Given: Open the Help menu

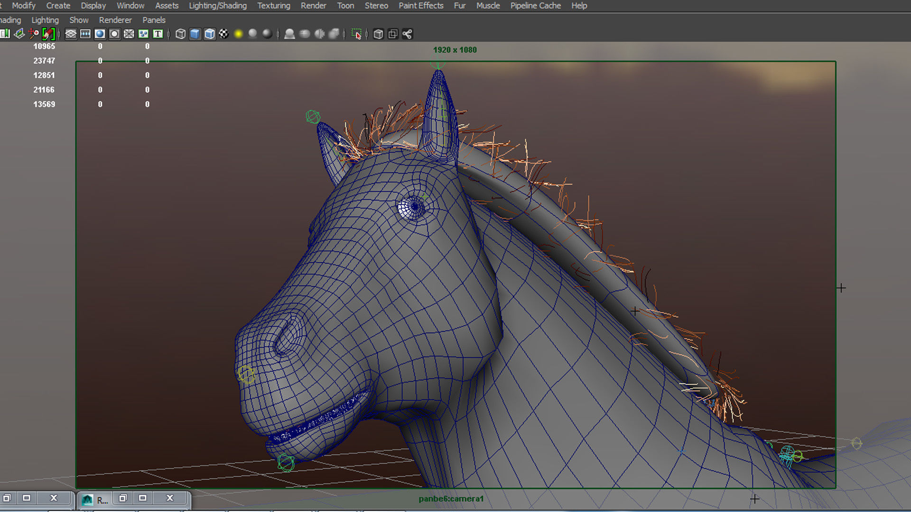Looking at the screenshot, I should pyautogui.click(x=579, y=6).
